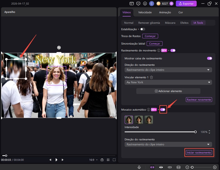Click the layout switch icon

132,4
